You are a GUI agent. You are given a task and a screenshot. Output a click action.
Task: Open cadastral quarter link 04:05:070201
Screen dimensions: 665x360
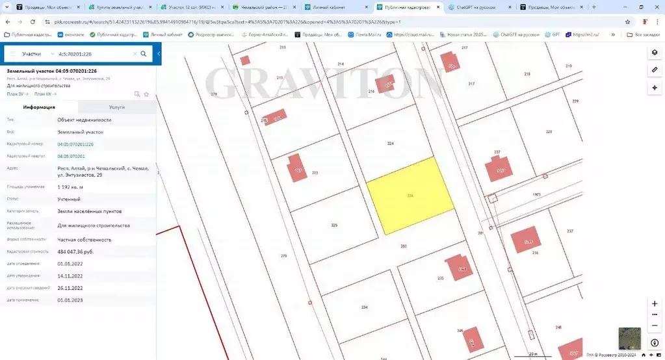tap(72, 157)
